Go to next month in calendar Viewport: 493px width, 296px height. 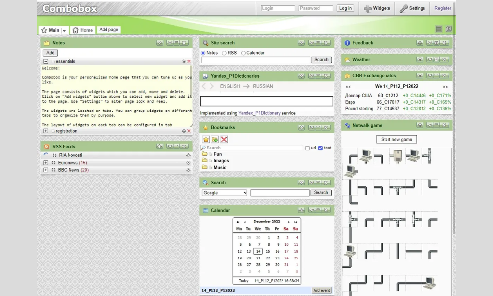click(289, 222)
